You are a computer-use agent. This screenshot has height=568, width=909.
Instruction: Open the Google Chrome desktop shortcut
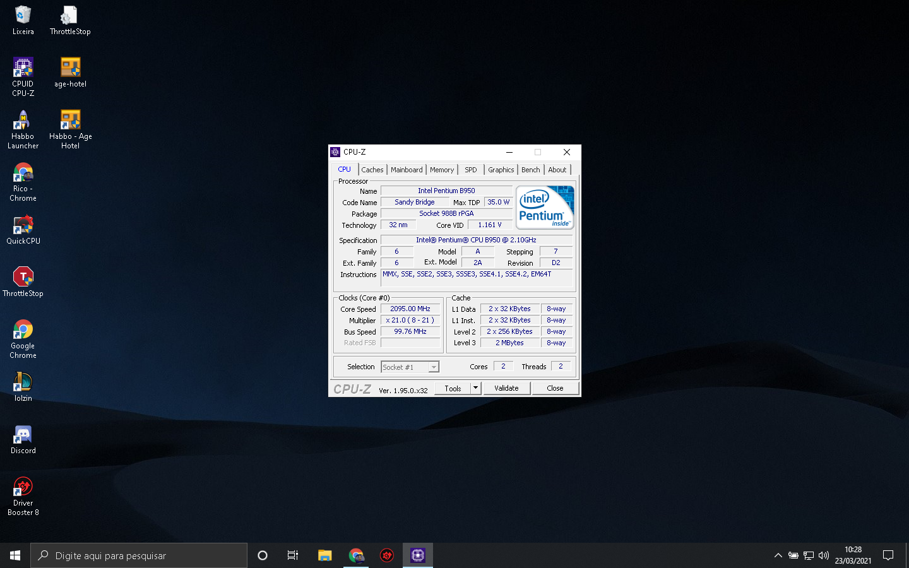pyautogui.click(x=23, y=339)
